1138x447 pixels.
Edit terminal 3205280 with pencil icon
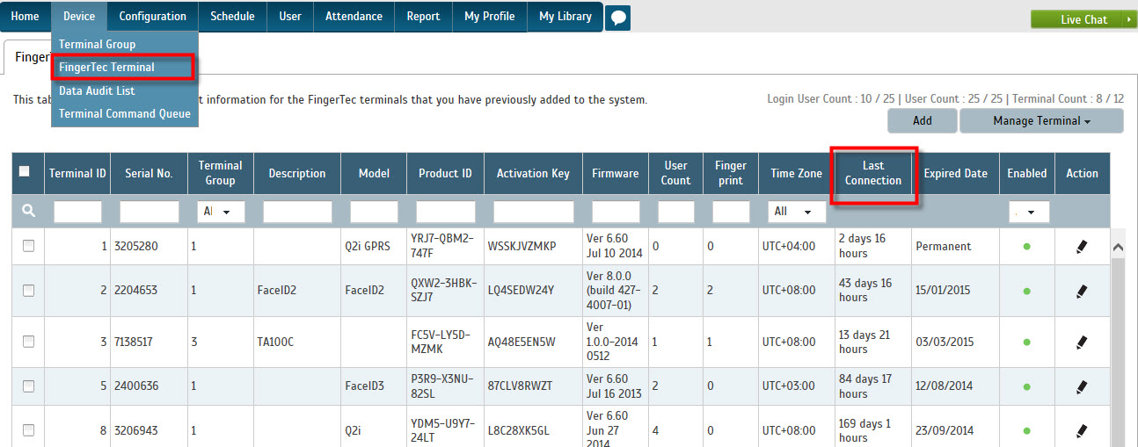point(1082,247)
